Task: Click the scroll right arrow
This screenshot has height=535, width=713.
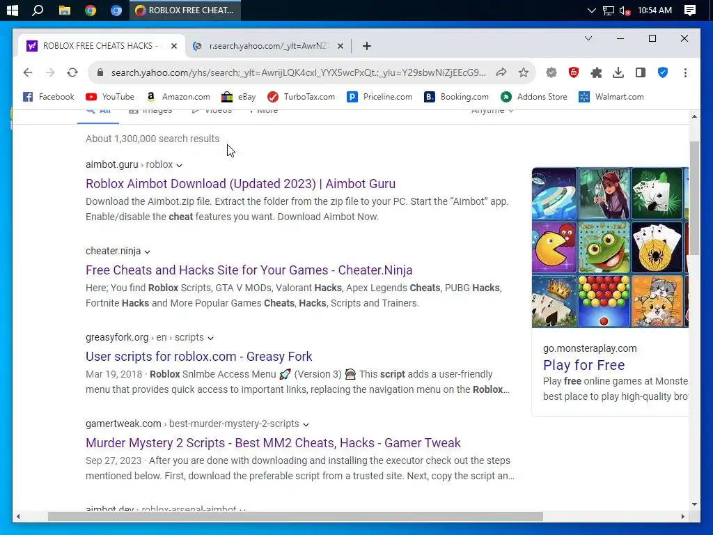Action: [682, 517]
